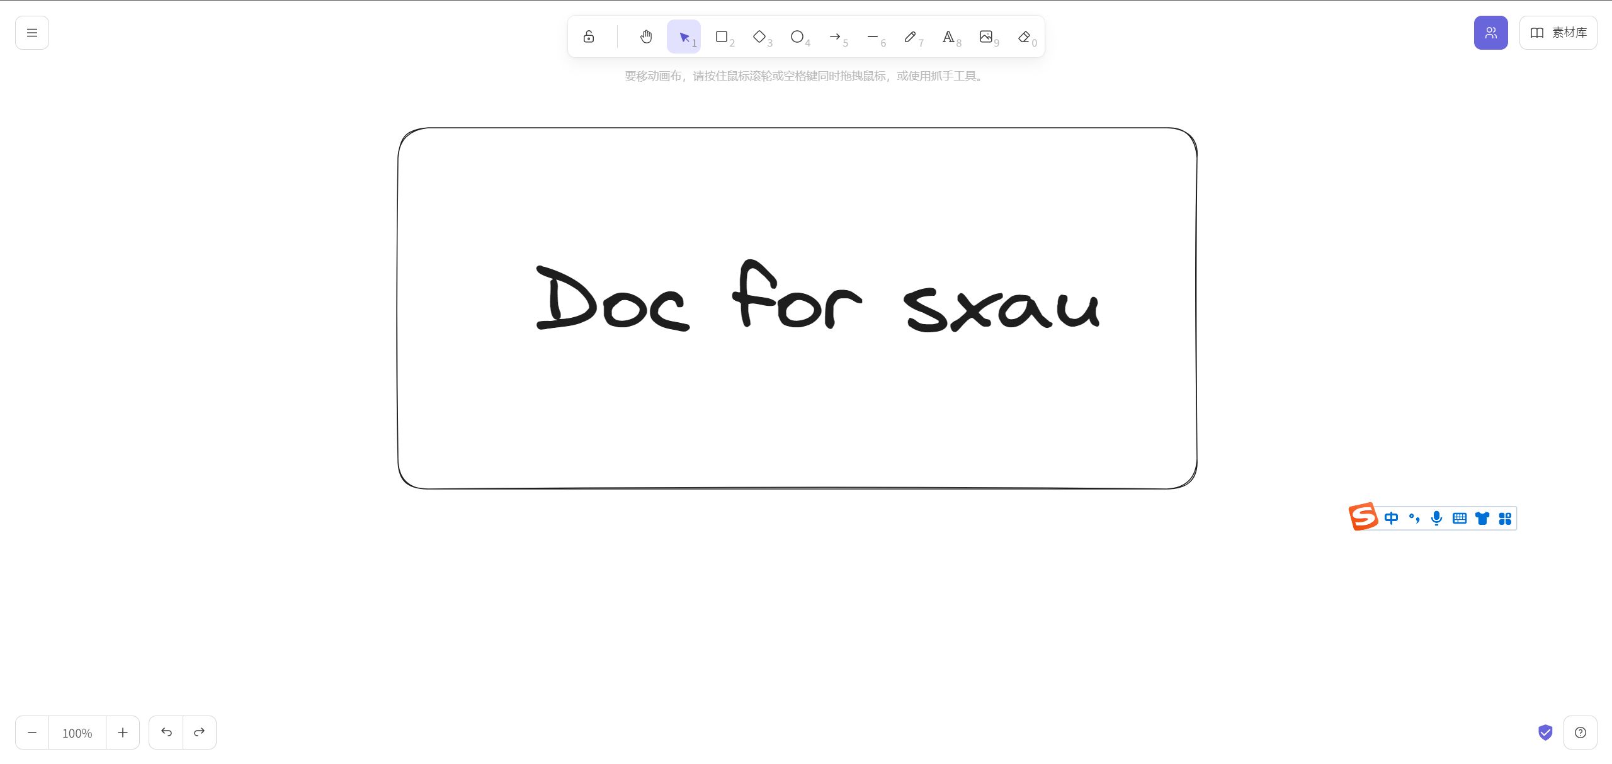
Task: Open the 素材库 library panel
Action: click(x=1558, y=33)
